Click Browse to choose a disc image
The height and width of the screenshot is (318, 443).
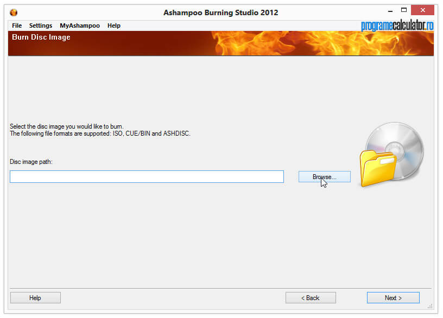[324, 177]
